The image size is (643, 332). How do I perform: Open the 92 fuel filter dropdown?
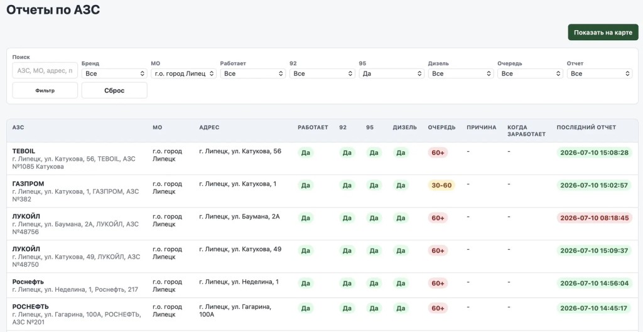tap(322, 73)
